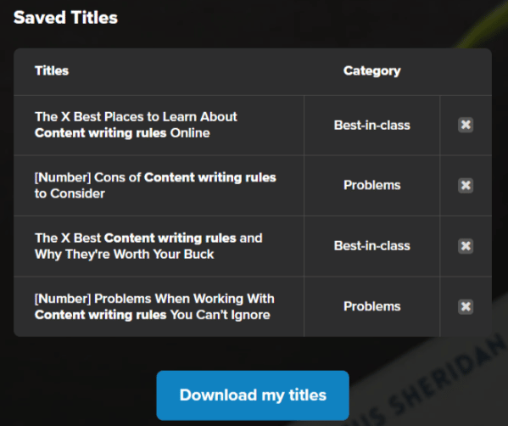
Task: Select the '[Number] Cons of Content writing rules' title
Action: click(x=155, y=186)
